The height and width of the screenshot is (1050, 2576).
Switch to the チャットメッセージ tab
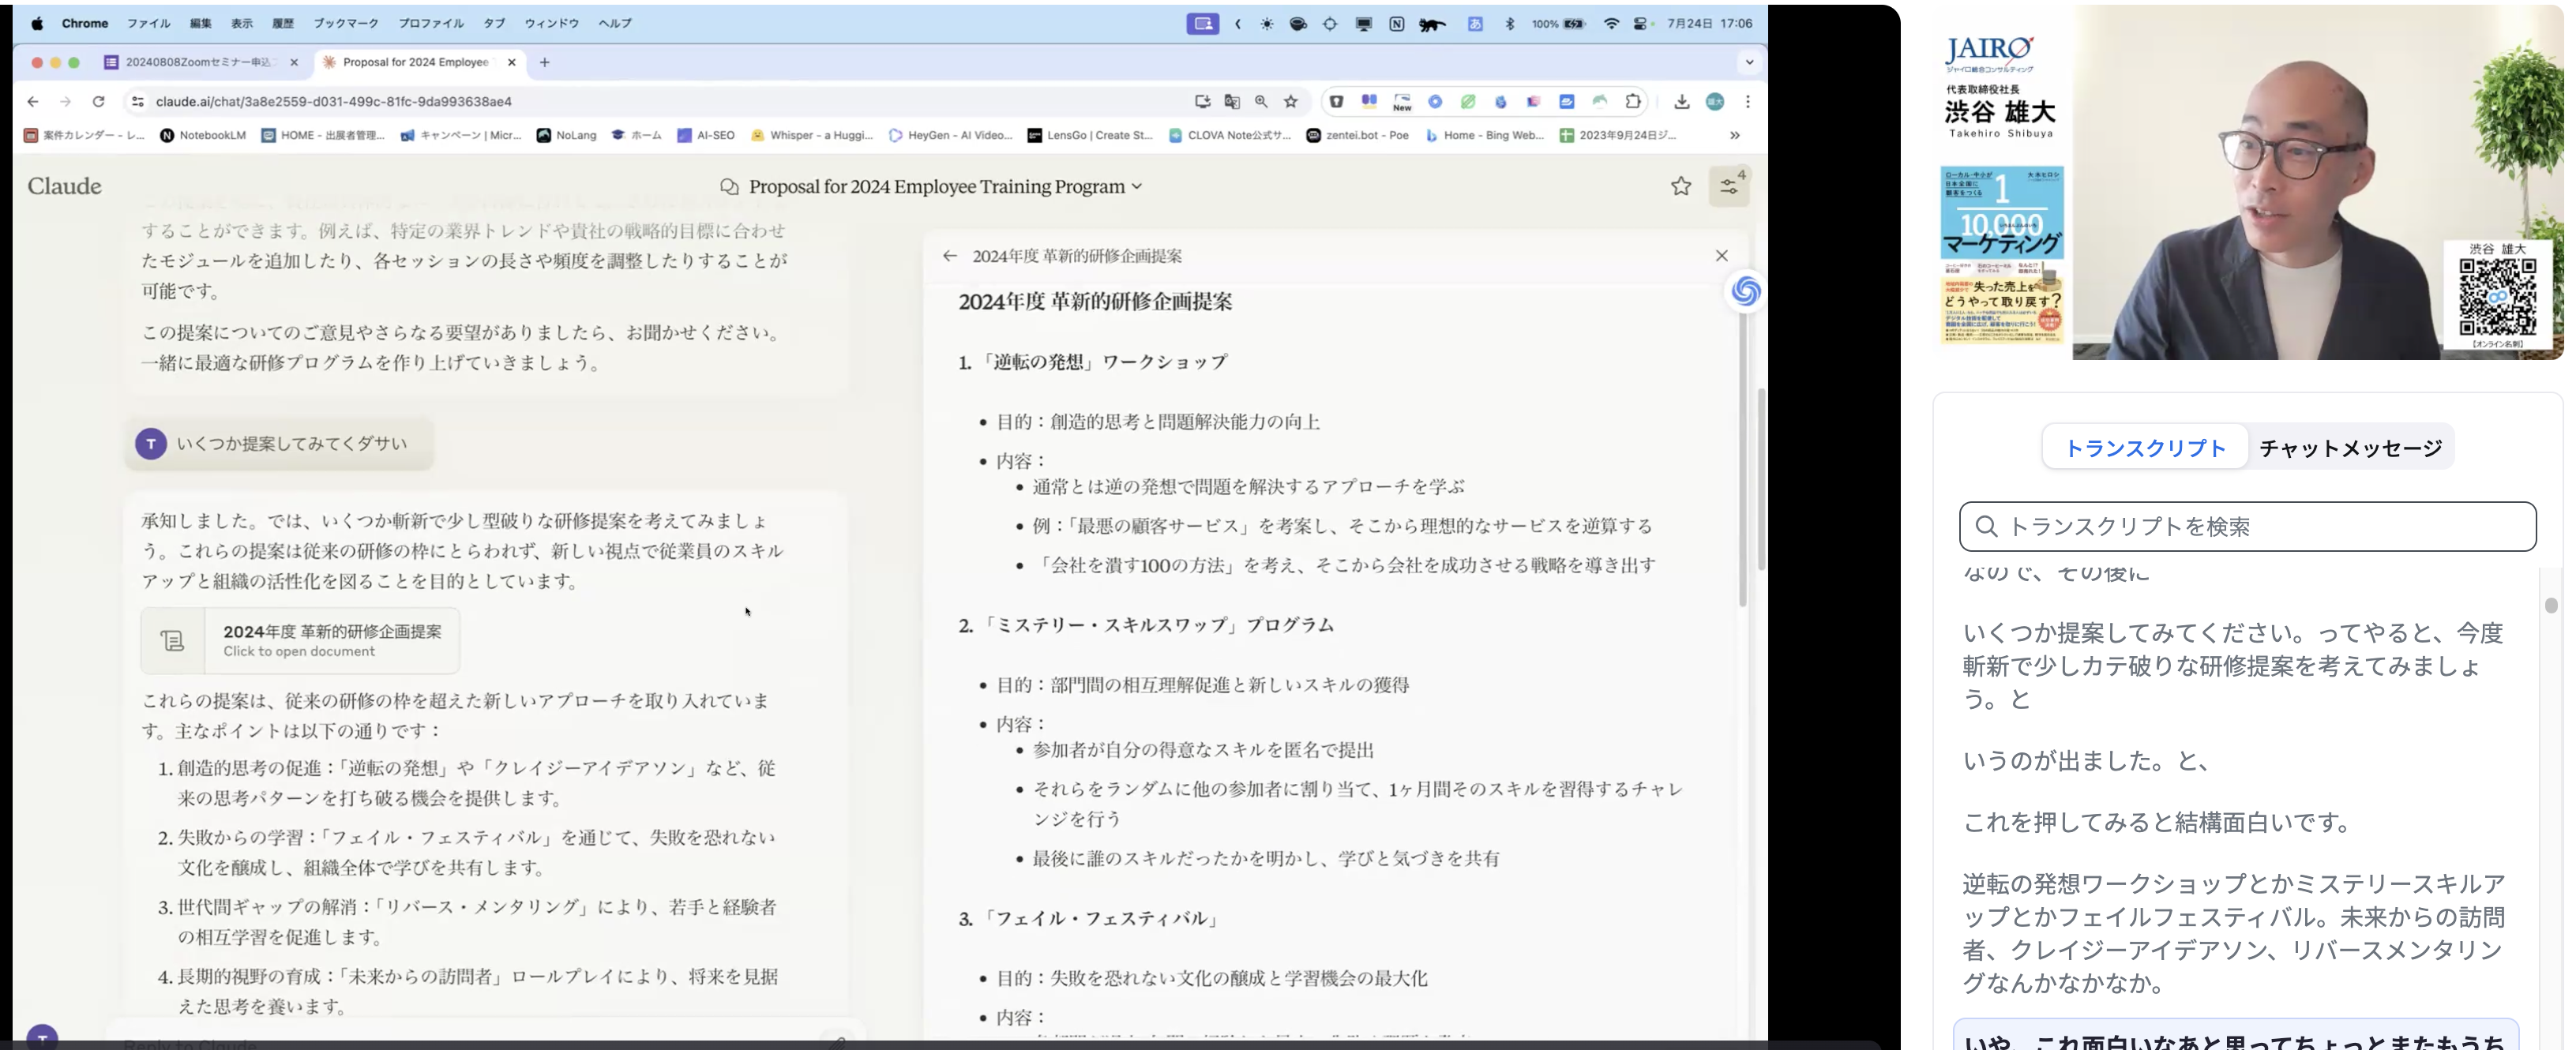2350,448
